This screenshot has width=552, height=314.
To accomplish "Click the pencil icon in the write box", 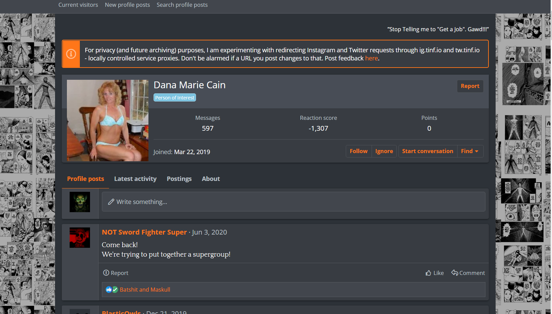I will [111, 202].
